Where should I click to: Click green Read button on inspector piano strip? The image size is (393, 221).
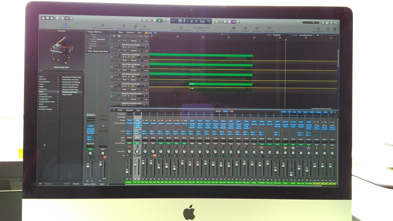pos(90,149)
